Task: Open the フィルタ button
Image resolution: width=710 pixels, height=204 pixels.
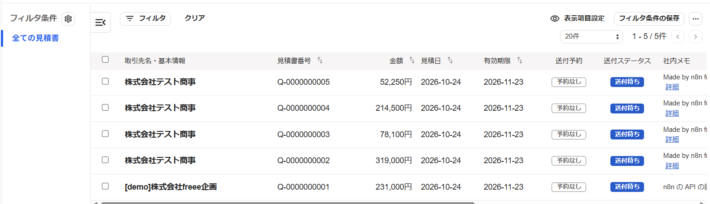Action: tap(145, 18)
